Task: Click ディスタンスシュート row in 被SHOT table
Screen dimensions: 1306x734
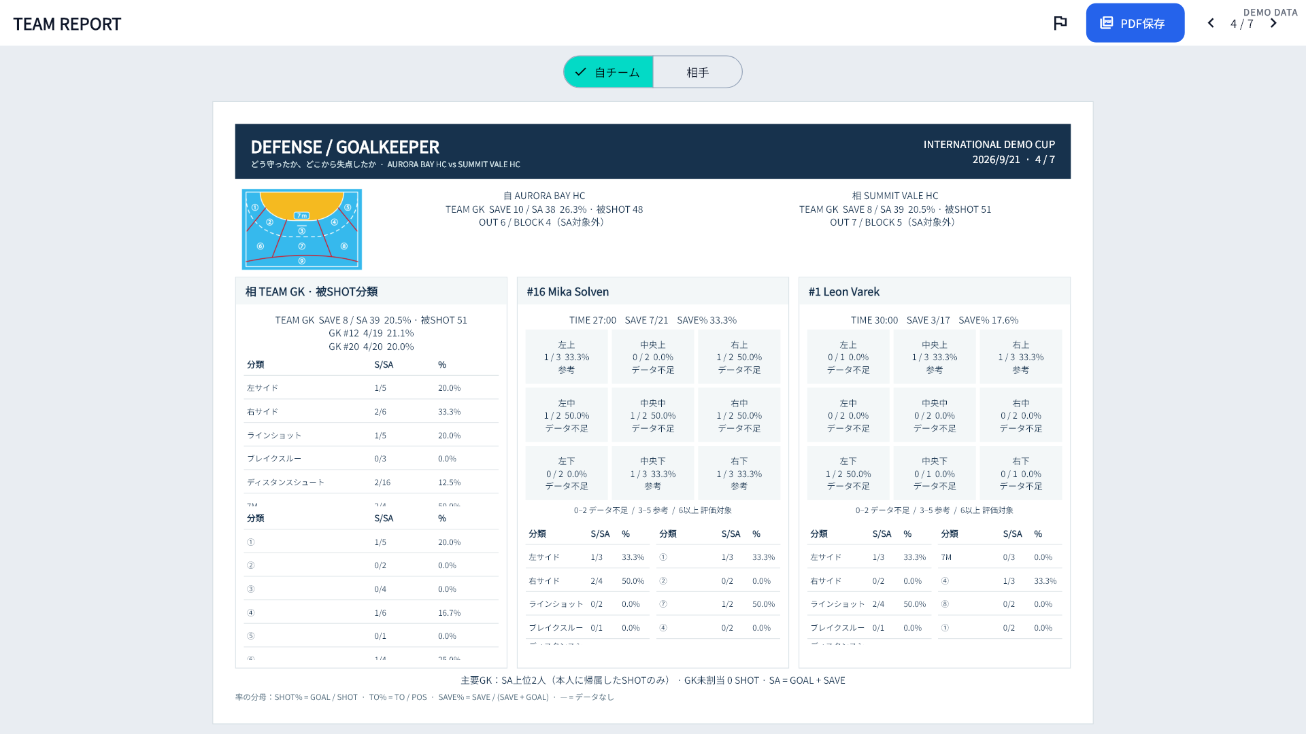Action: coord(371,482)
